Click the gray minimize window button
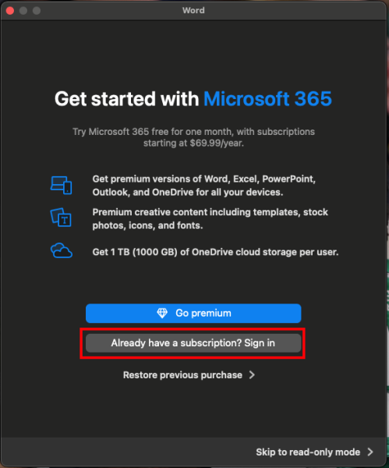 pyautogui.click(x=23, y=11)
